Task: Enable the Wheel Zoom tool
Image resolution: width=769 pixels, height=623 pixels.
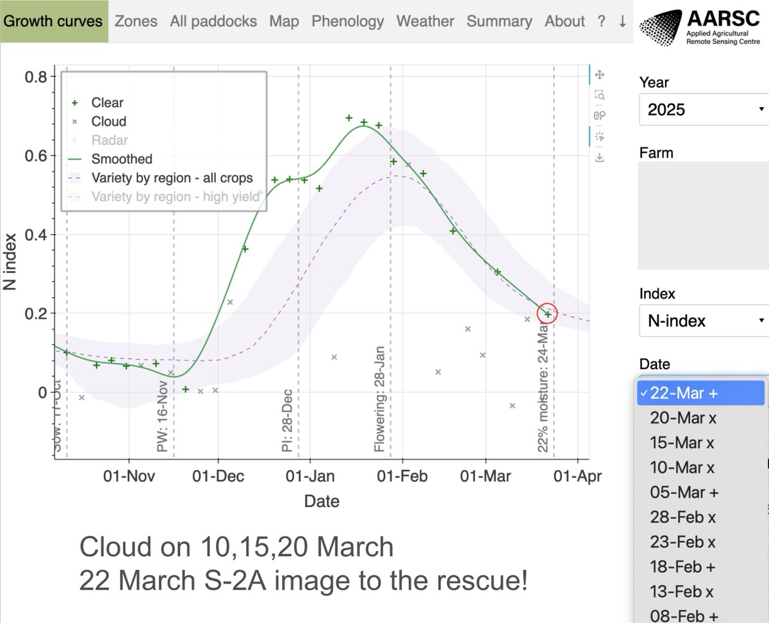Action: 600,116
